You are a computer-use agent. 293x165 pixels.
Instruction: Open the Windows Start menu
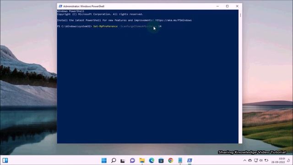point(104,160)
